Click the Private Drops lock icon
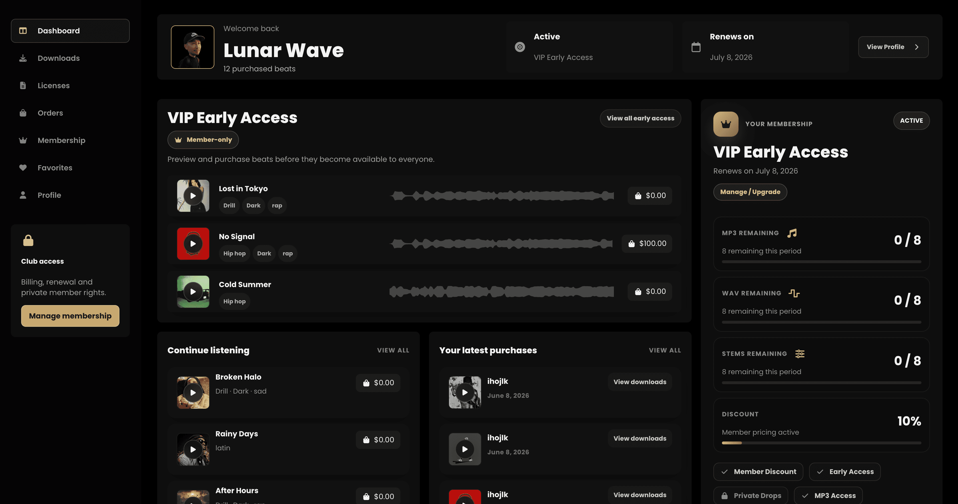 click(x=725, y=495)
